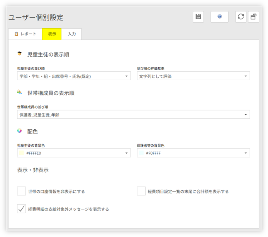Click the 世帯構成員の表示順 heading text

coord(51,93)
